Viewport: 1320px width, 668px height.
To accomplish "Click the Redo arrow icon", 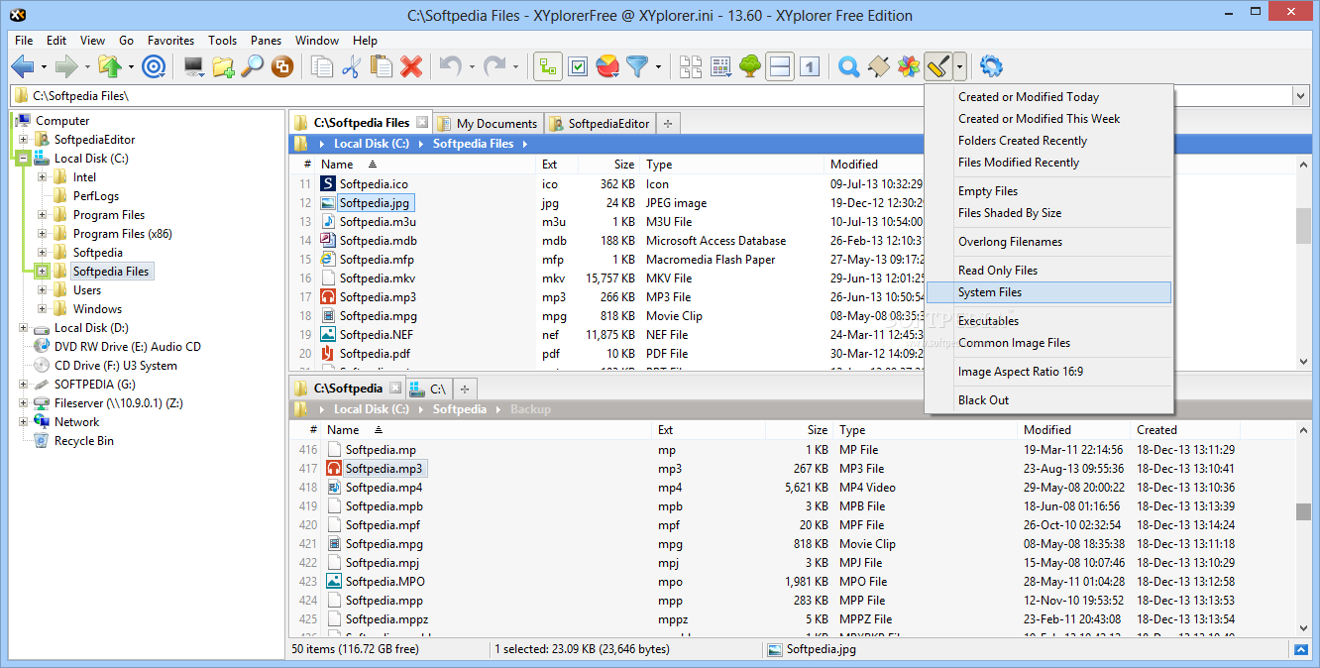I will pyautogui.click(x=495, y=66).
